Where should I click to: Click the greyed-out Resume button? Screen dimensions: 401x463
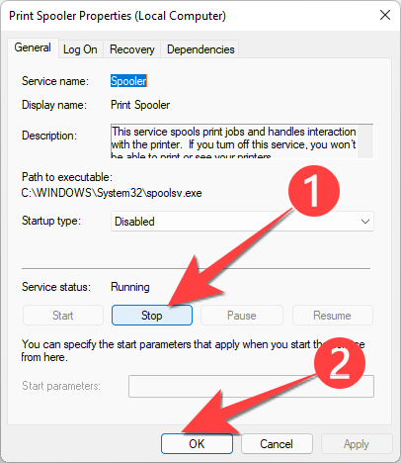(333, 316)
